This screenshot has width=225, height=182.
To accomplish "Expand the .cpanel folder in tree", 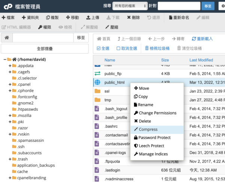I will pyautogui.click(x=10, y=84).
